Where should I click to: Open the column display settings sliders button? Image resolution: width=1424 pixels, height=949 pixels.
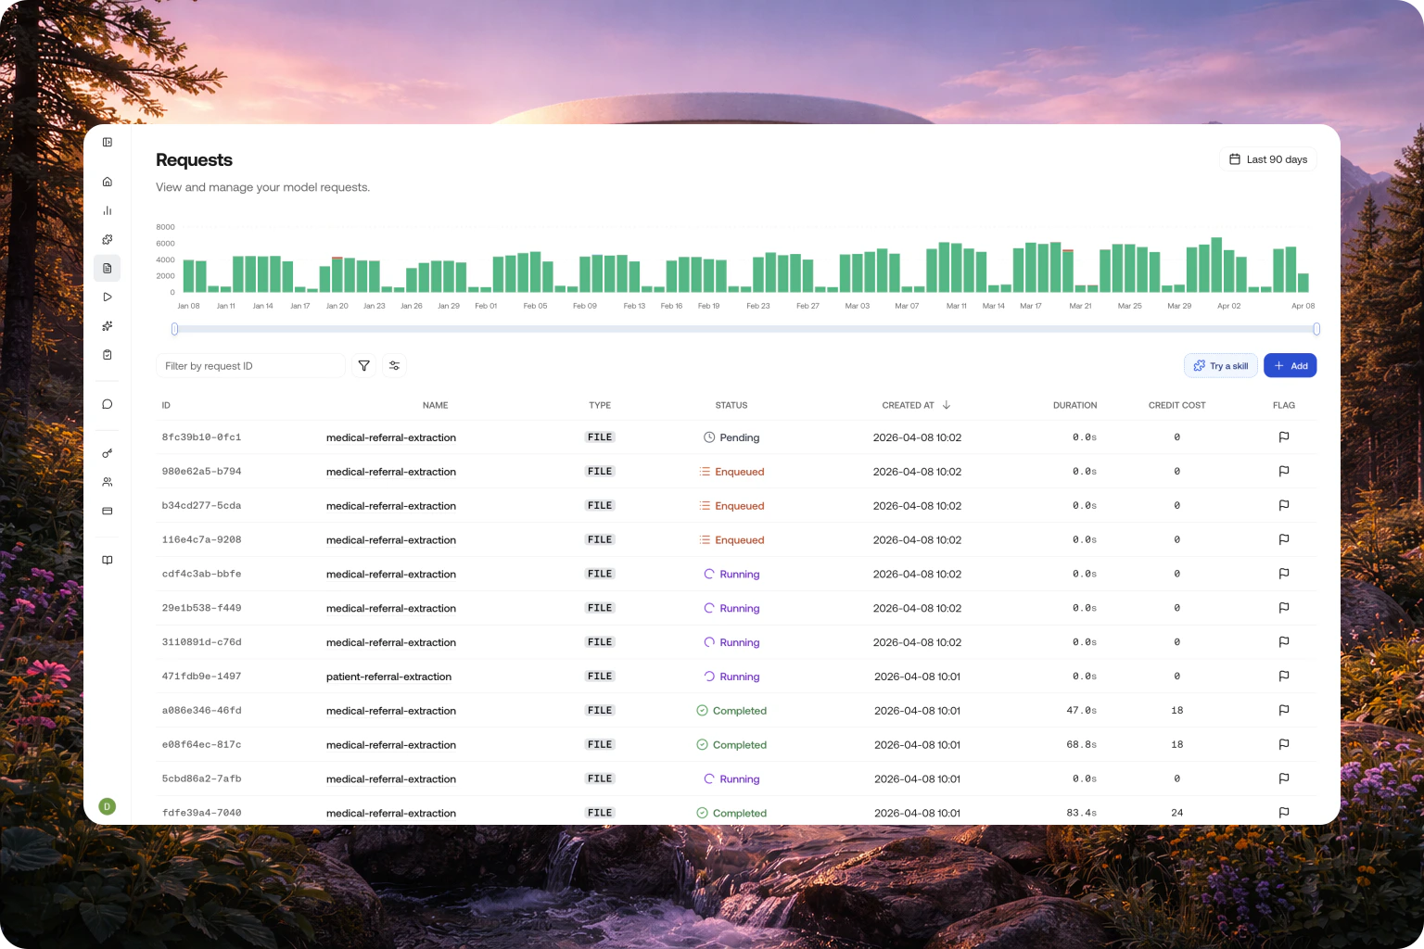coord(394,366)
